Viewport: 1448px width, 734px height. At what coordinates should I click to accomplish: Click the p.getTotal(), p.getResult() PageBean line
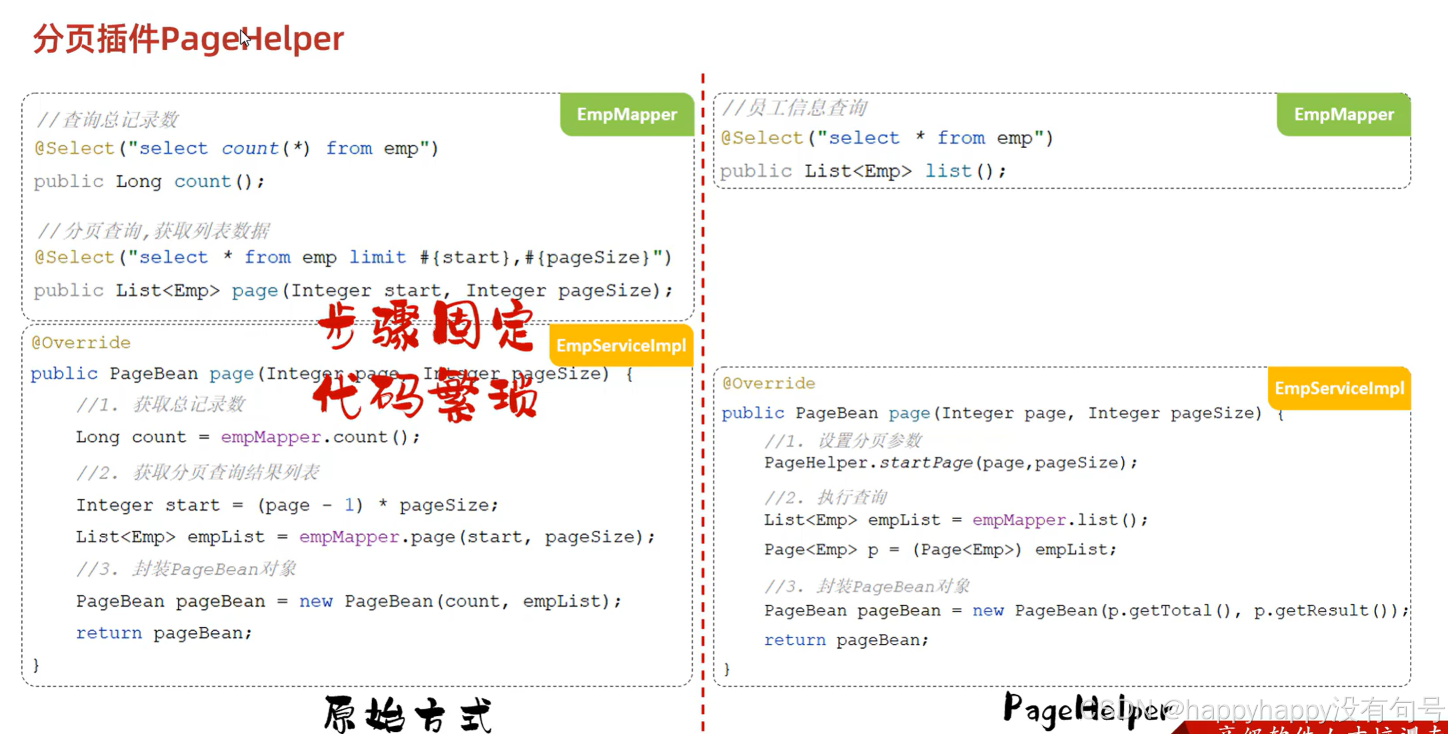[1085, 611]
